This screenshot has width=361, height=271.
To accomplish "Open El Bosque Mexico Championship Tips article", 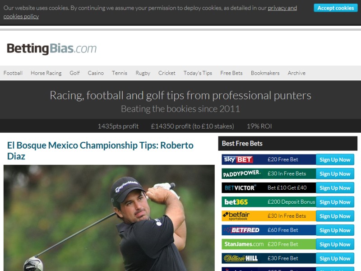I will pyautogui.click(x=100, y=151).
